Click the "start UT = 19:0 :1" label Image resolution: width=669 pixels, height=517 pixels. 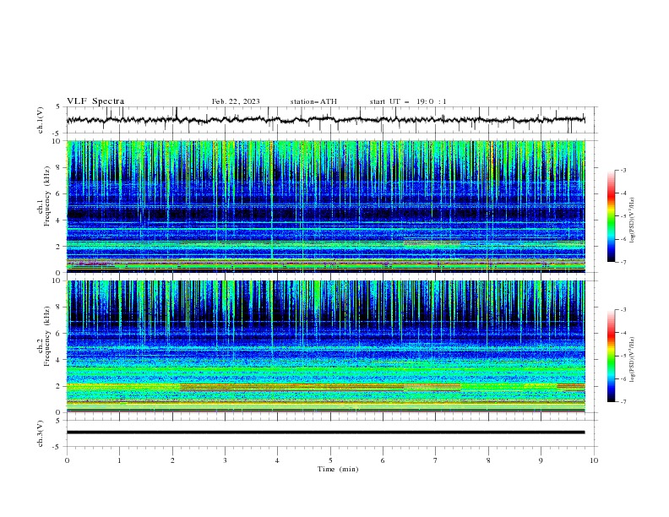click(408, 101)
